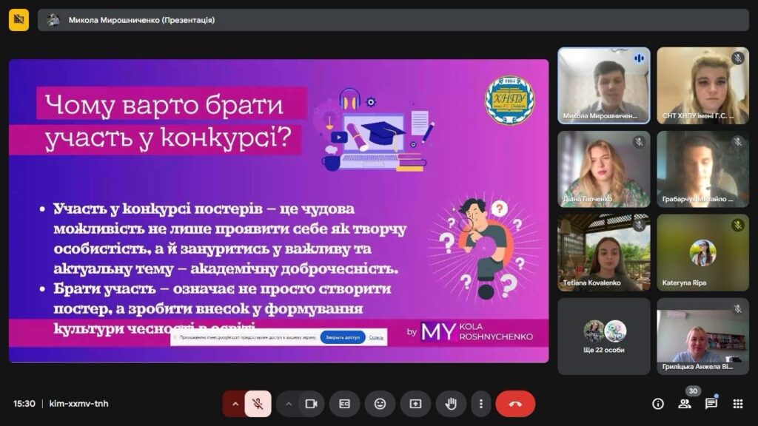This screenshot has width=758, height=426.
Task: Open the chat panel
Action: (711, 404)
